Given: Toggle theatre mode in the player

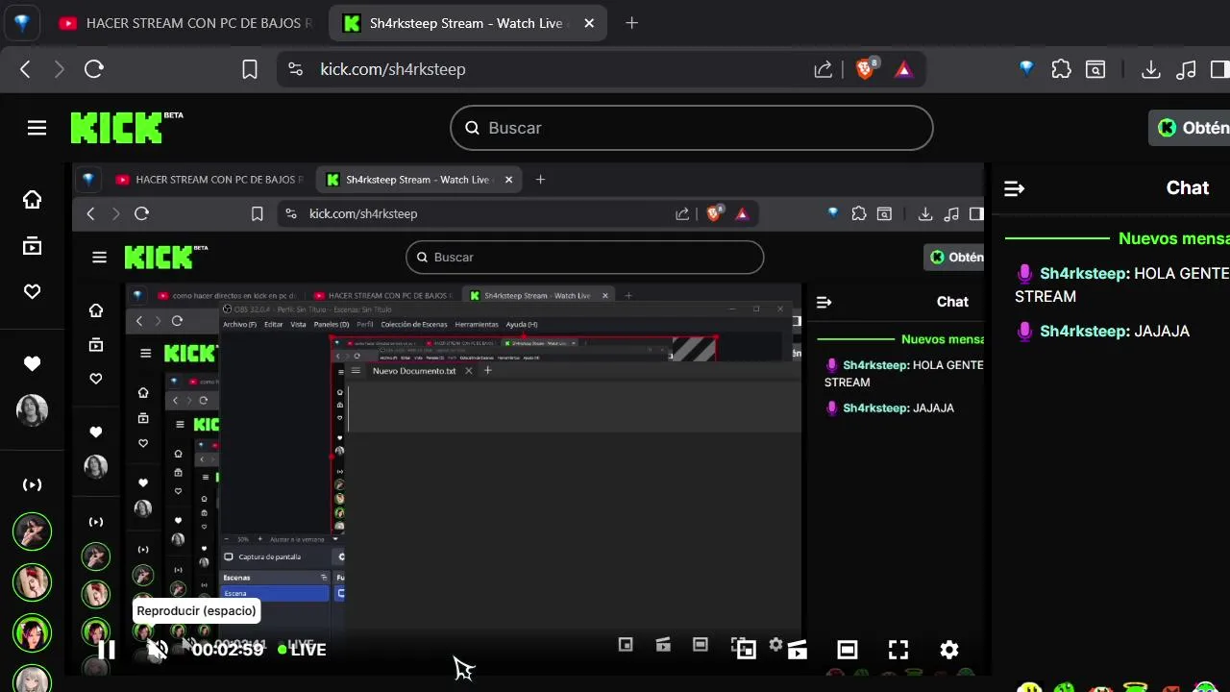Looking at the screenshot, I should pos(847,650).
